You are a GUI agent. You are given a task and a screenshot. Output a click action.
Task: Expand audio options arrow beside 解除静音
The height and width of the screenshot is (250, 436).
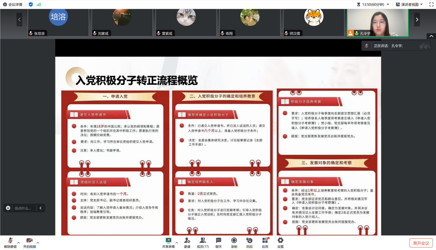point(19,242)
